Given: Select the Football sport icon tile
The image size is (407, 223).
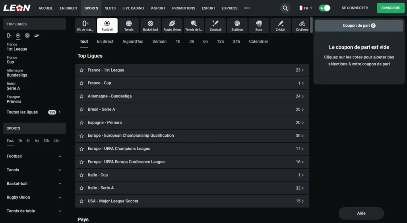Looking at the screenshot, I should pyautogui.click(x=107, y=26).
